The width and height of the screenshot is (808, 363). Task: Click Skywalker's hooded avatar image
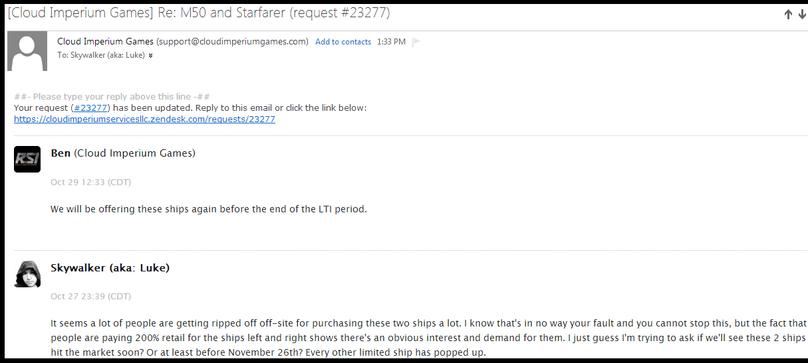tap(27, 274)
